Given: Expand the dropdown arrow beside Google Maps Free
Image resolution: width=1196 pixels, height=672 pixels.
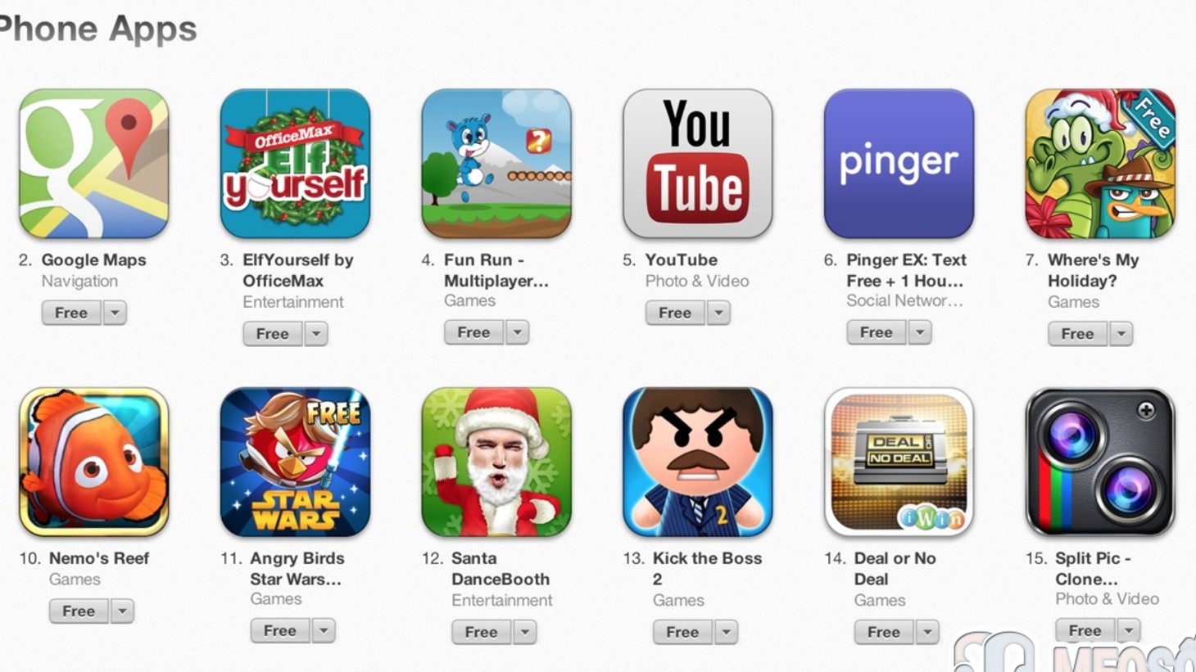Looking at the screenshot, I should [x=115, y=313].
